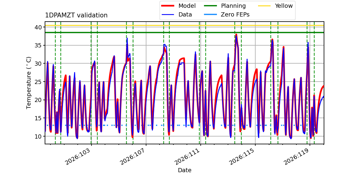This screenshot has height=180, width=360.
Task: Click the y-axis tick label 40
Action: point(38,27)
